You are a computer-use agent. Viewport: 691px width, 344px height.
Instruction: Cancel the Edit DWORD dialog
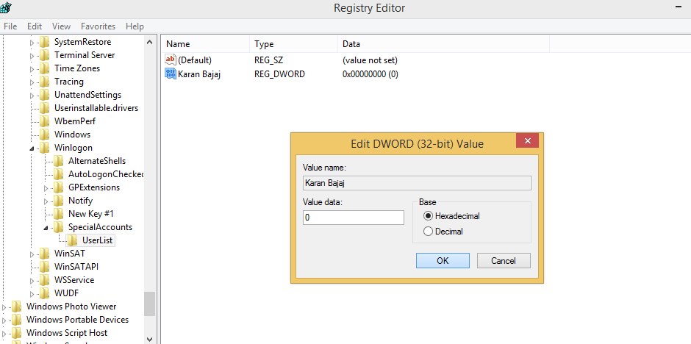click(x=504, y=261)
